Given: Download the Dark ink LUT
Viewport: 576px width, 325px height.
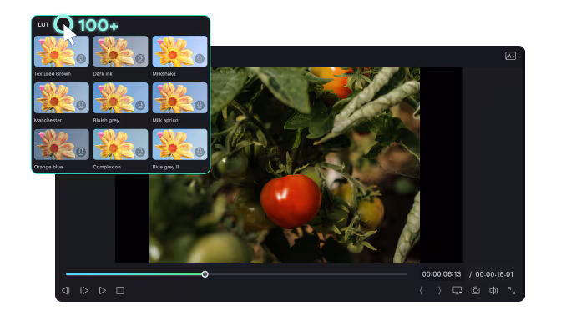Looking at the screenshot, I should pyautogui.click(x=140, y=58).
